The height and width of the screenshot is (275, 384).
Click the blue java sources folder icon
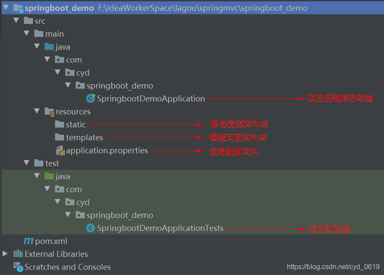point(49,47)
